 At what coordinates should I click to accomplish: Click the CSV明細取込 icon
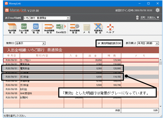tap(36, 28)
